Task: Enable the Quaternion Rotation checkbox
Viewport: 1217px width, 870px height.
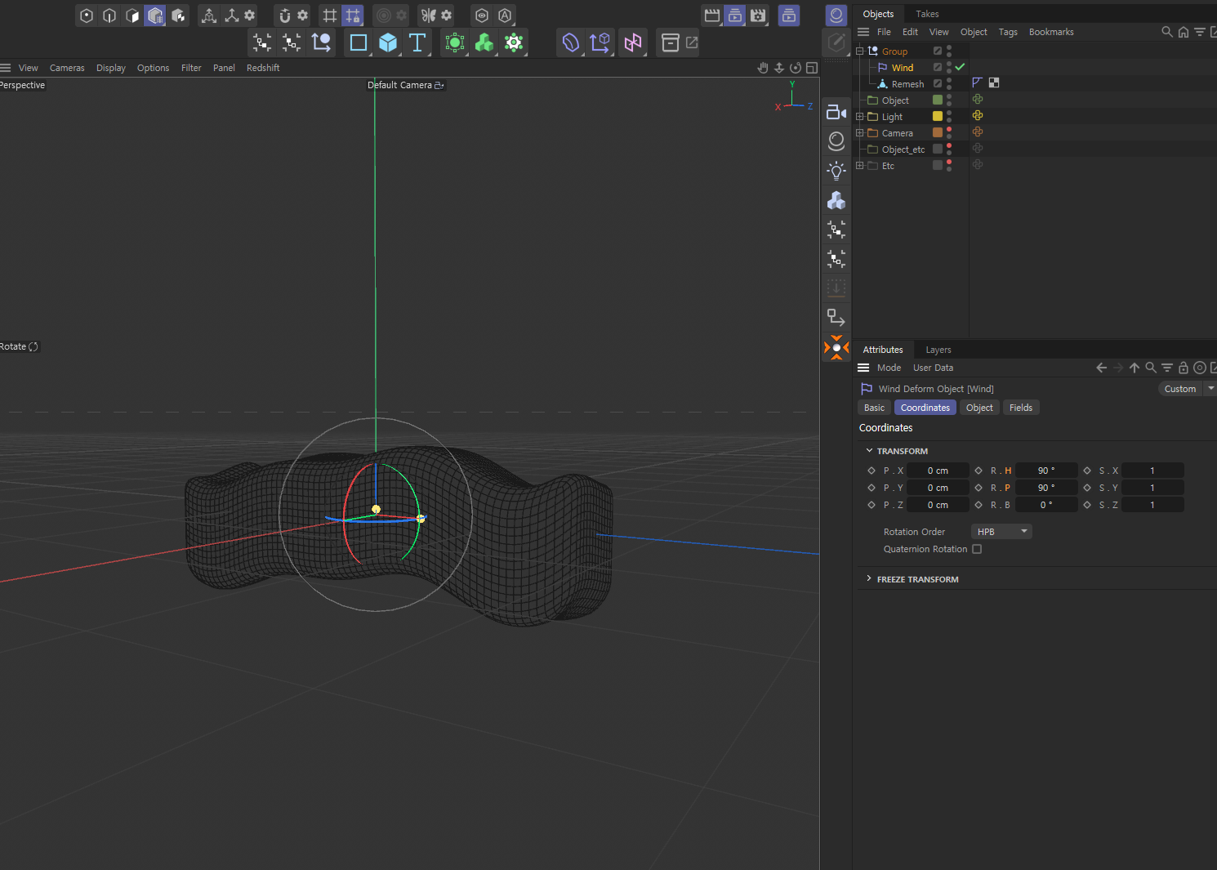Action: (x=977, y=549)
